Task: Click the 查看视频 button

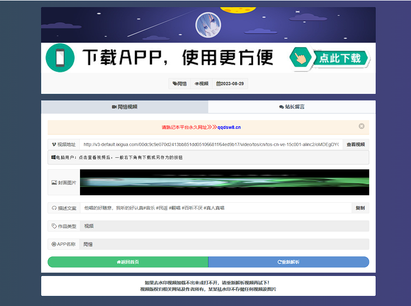Action: [x=355, y=144]
